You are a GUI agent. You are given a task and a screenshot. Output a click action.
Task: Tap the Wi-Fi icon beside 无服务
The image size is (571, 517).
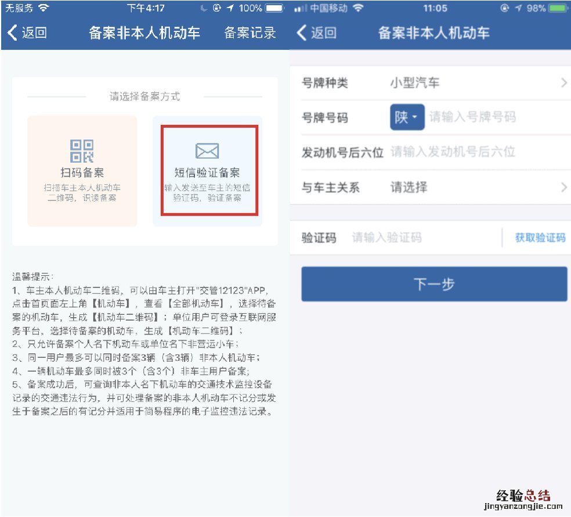tap(44, 9)
